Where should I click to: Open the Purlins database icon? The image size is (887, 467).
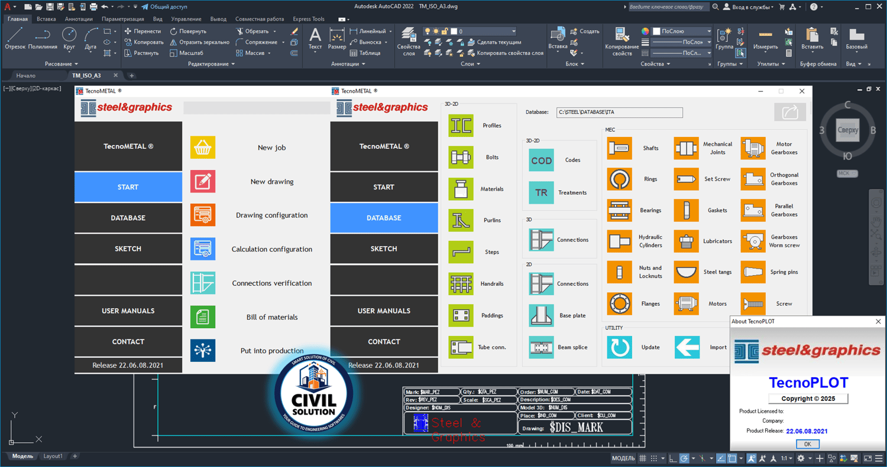461,220
